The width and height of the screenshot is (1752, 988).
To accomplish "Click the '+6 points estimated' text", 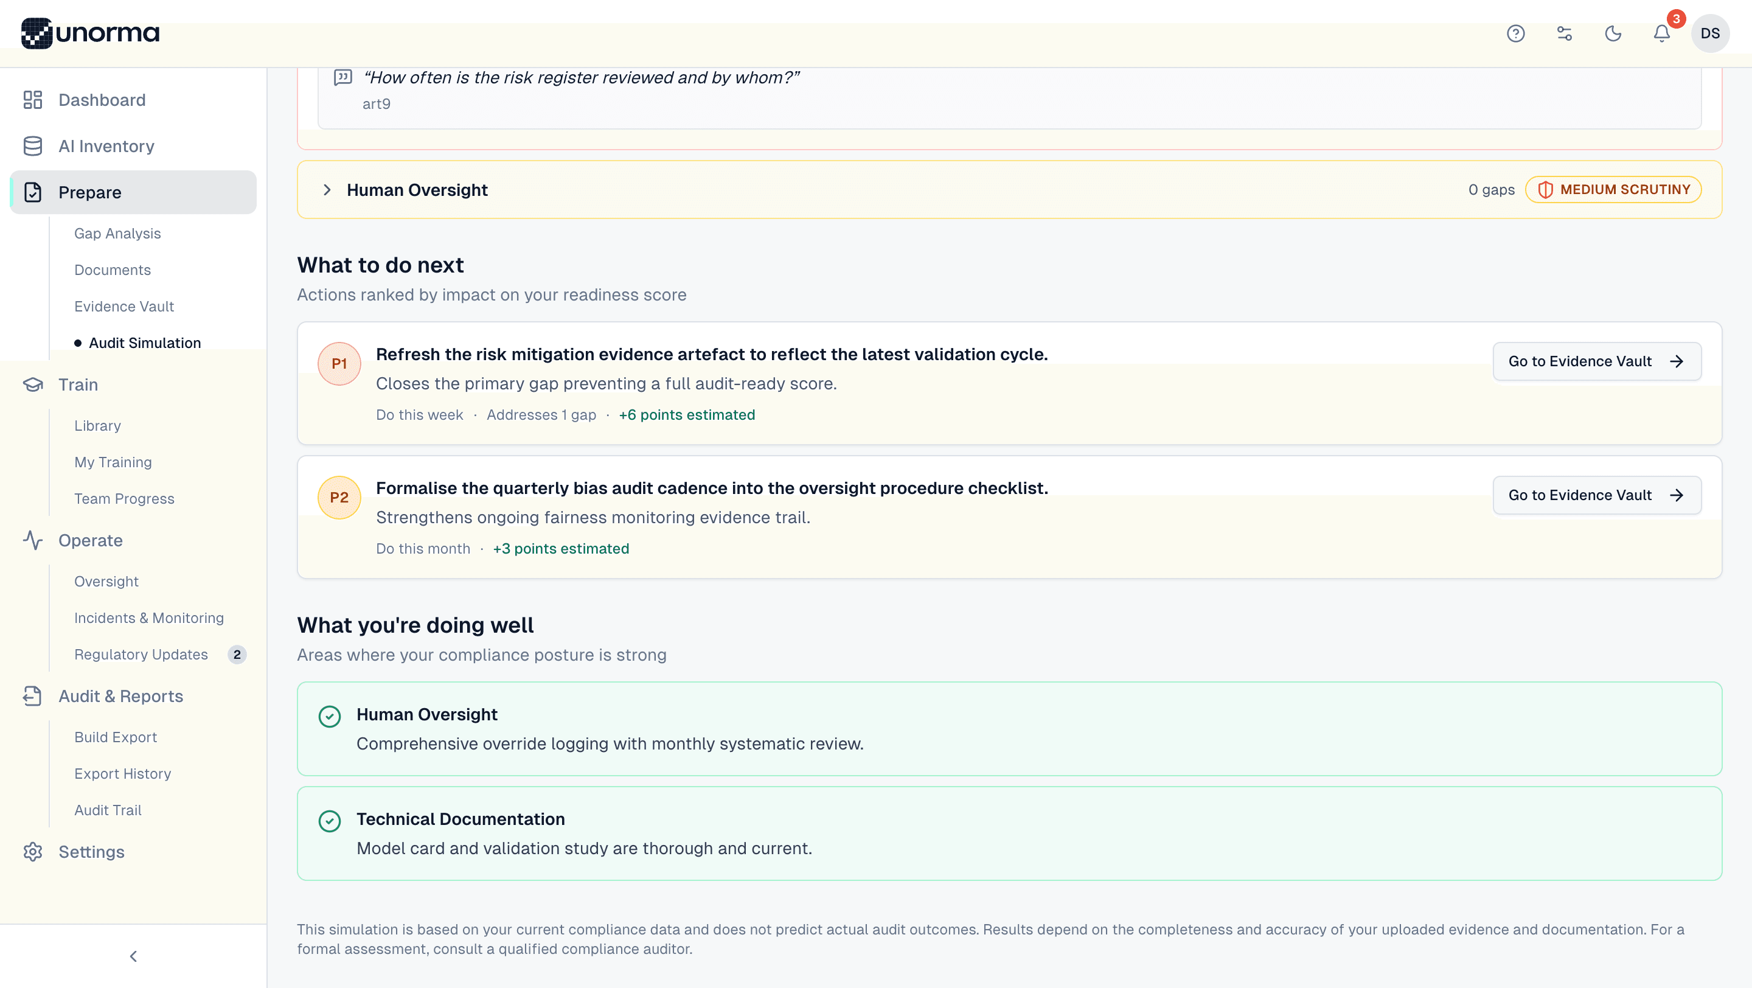I will [687, 415].
